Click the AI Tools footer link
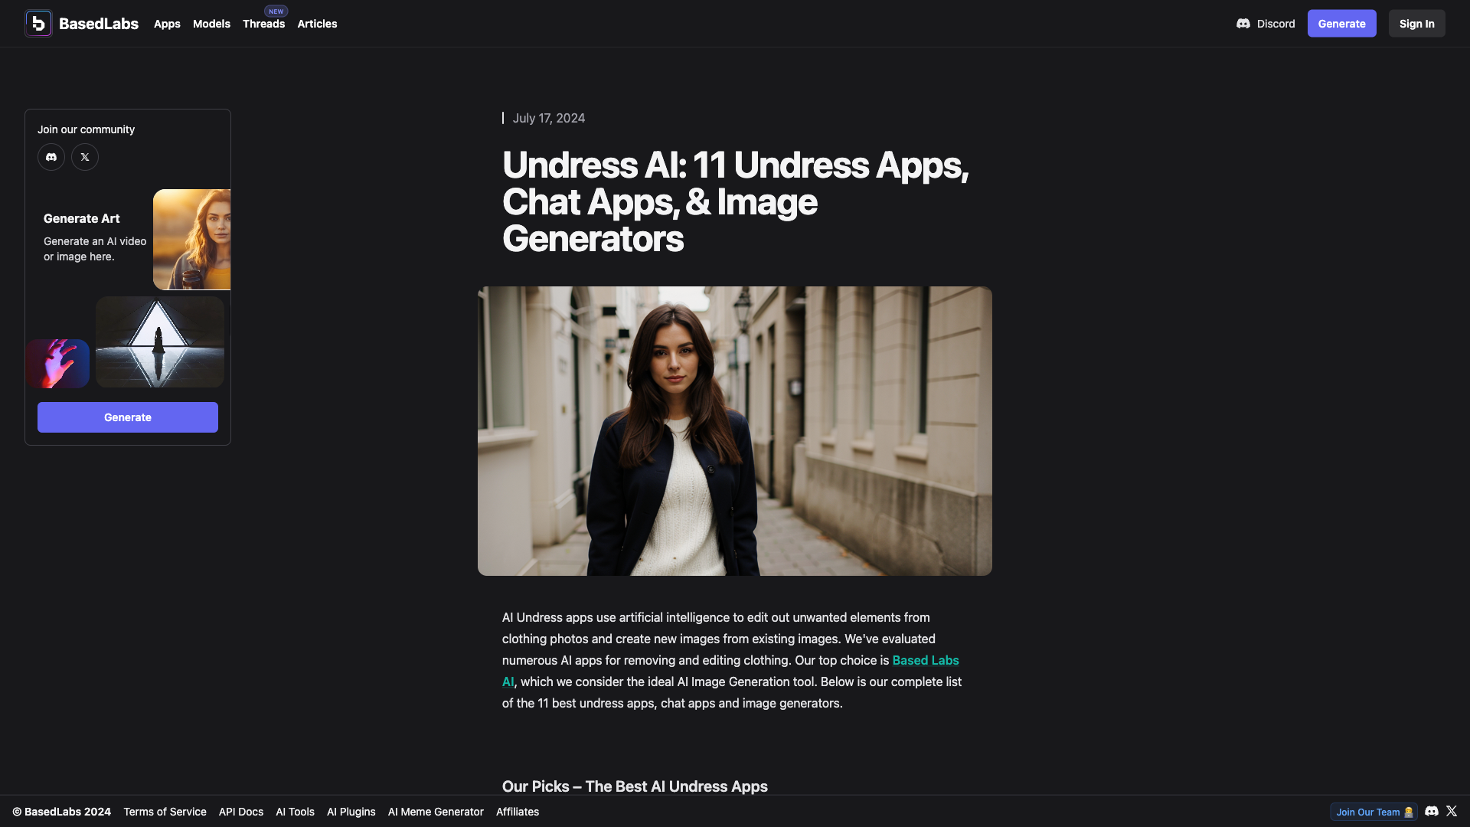 [295, 812]
